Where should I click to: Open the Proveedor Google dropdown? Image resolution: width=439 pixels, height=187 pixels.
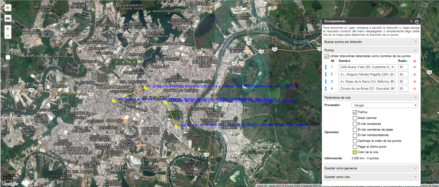click(384, 105)
